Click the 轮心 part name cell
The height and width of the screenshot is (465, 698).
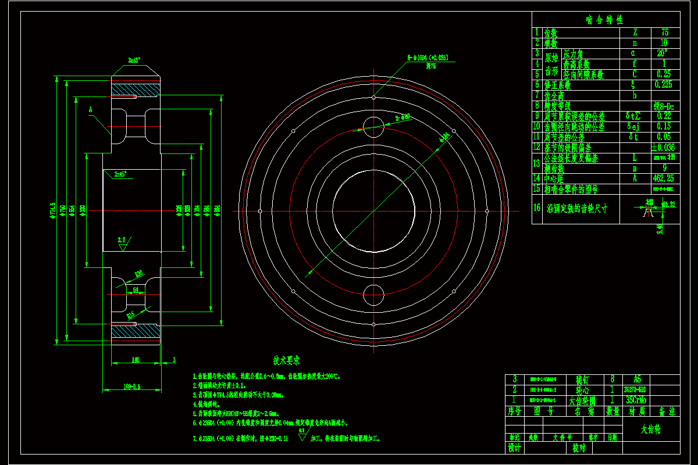(x=582, y=390)
